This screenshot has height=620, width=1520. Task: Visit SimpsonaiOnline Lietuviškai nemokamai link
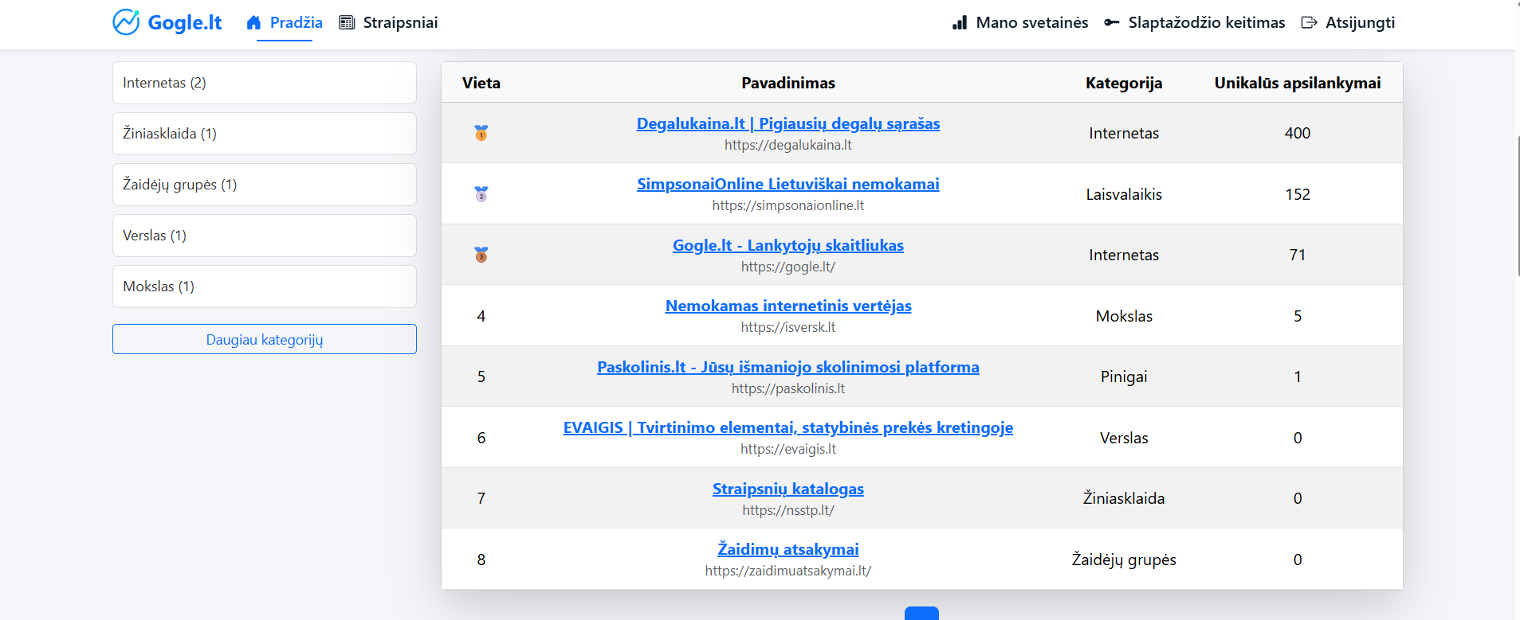[x=787, y=184]
